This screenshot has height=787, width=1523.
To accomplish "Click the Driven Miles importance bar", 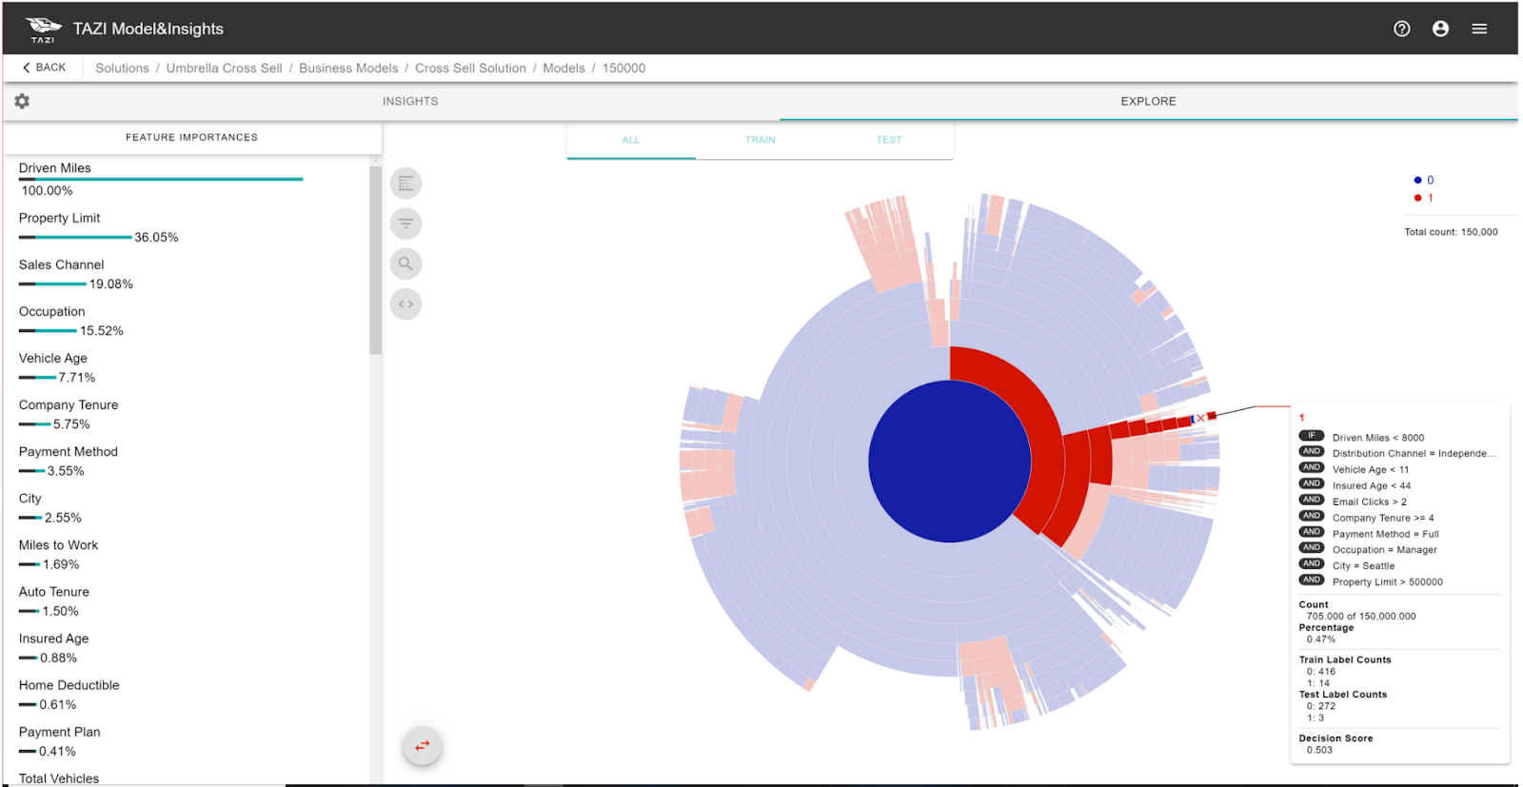I will point(161,179).
